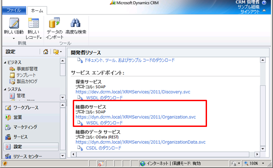Viewport: 273px width, 168px height.
Task: Open テンプレート in the navigation tree
Action: coord(26,75)
